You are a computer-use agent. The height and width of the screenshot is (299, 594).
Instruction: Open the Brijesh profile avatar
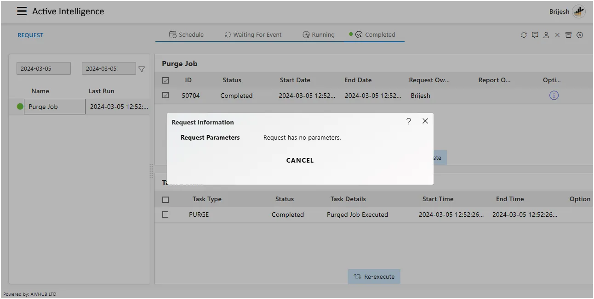579,11
